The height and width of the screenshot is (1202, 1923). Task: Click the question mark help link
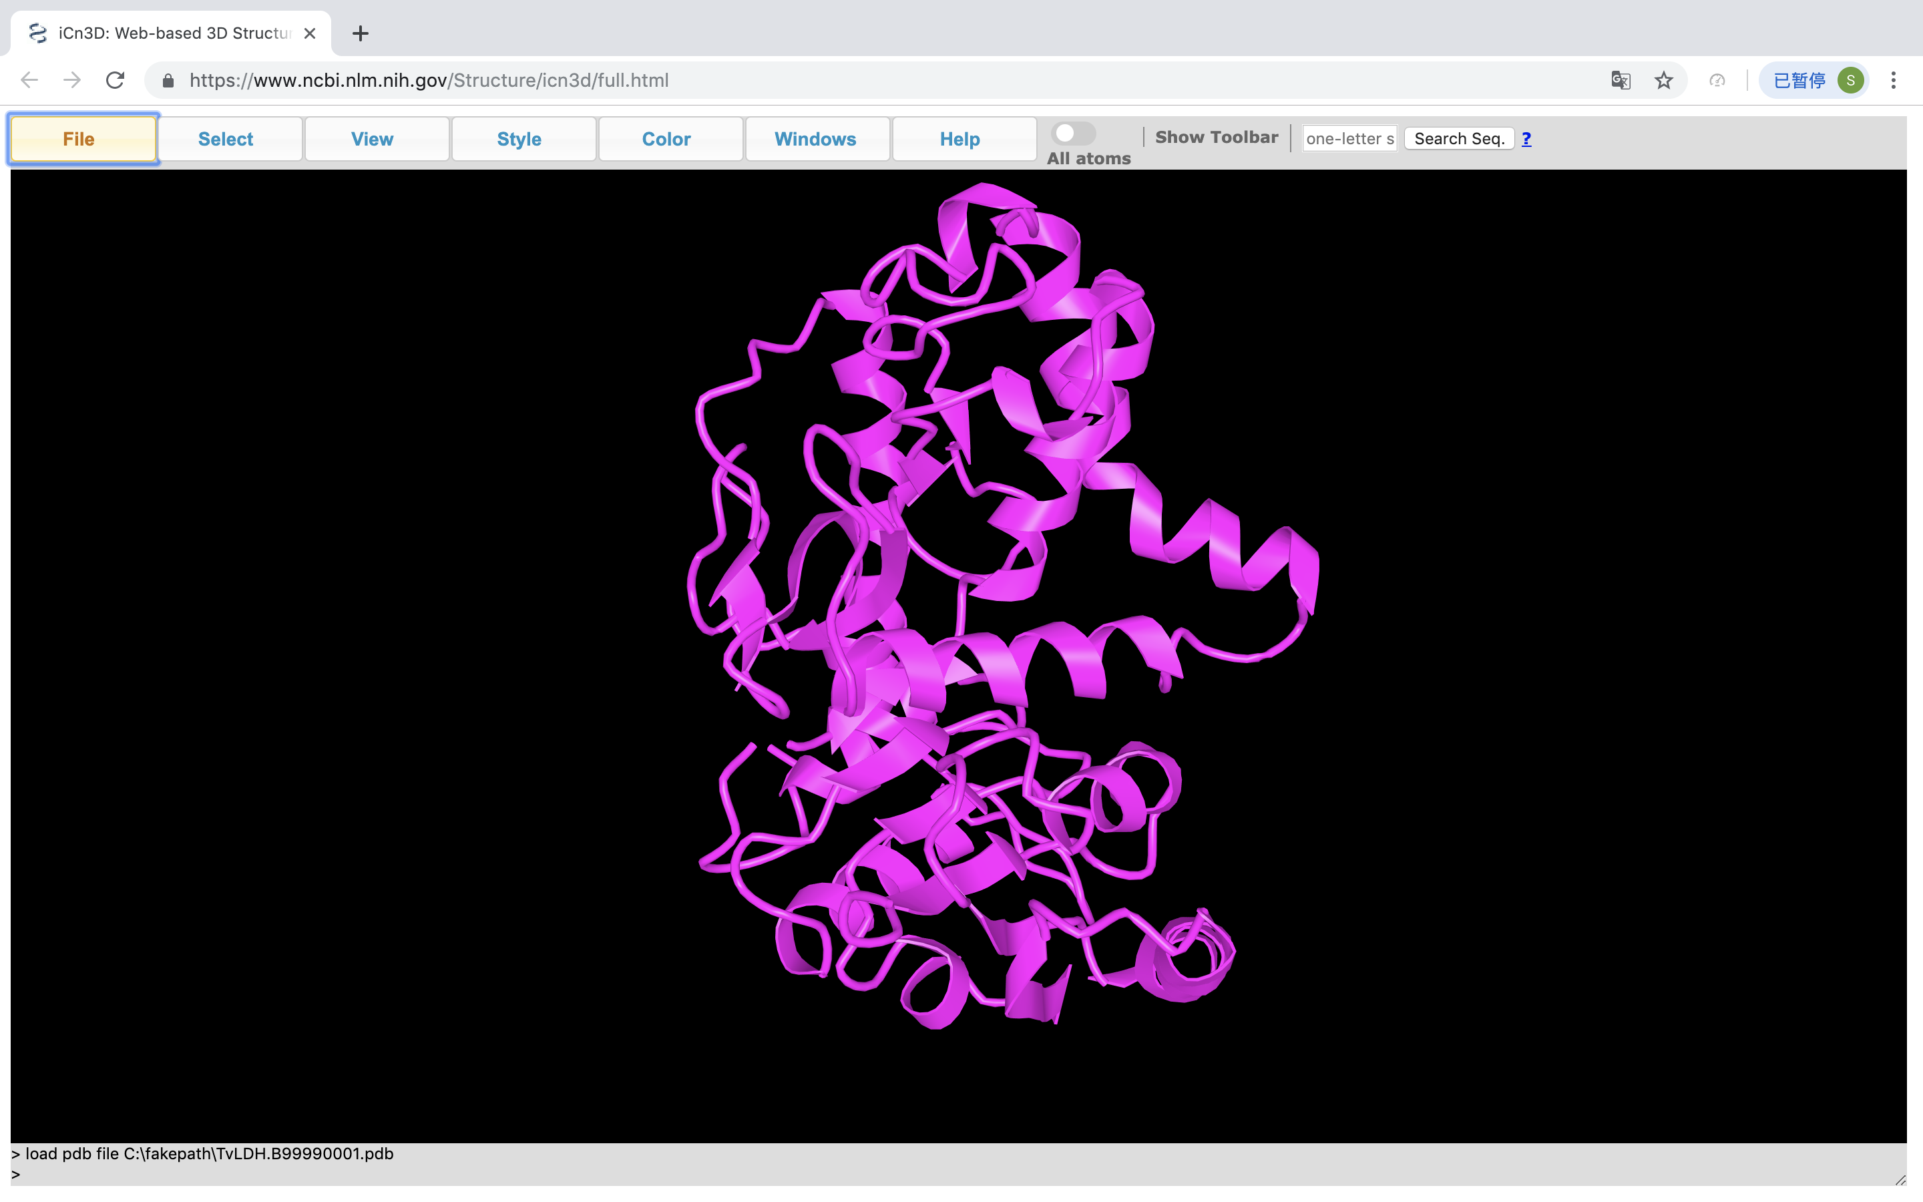pyautogui.click(x=1526, y=138)
